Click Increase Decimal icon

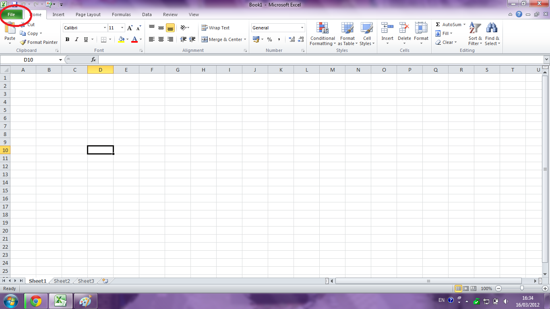292,39
